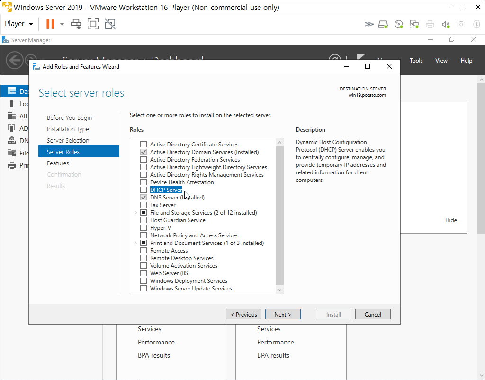This screenshot has height=380, width=485.
Task: Click Next to continue the wizard
Action: pos(283,314)
